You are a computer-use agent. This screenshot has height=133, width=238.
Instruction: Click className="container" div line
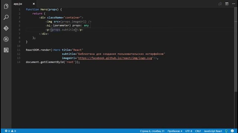click(61, 18)
